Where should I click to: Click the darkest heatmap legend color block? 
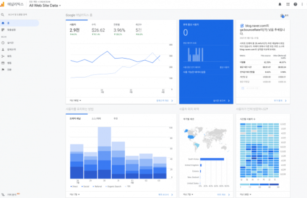274,185
